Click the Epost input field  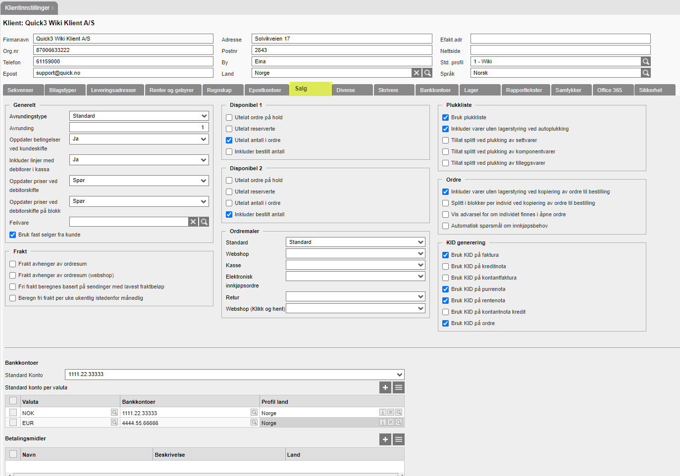[123, 73]
